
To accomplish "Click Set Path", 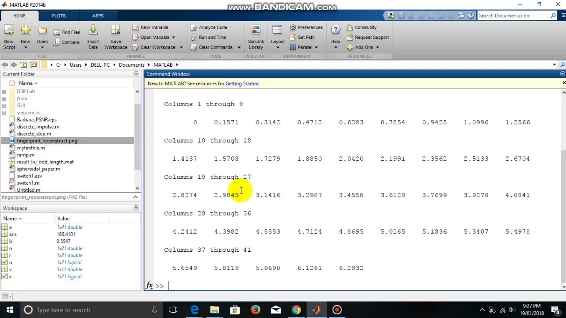I will click(x=302, y=38).
